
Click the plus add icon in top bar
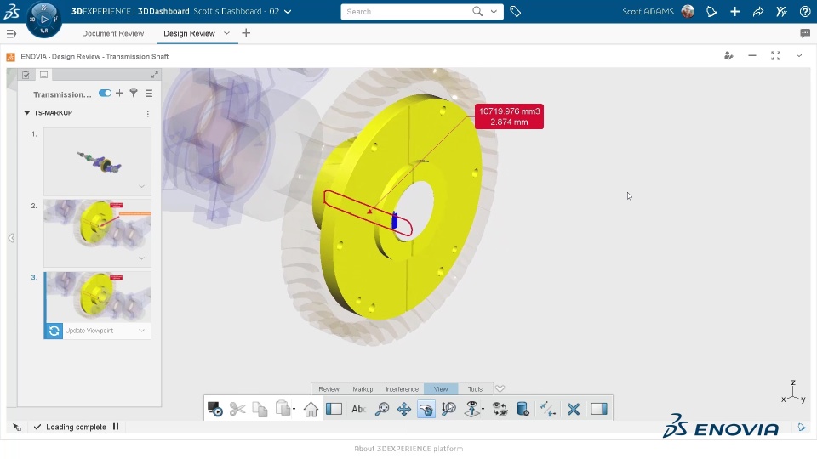coord(734,11)
